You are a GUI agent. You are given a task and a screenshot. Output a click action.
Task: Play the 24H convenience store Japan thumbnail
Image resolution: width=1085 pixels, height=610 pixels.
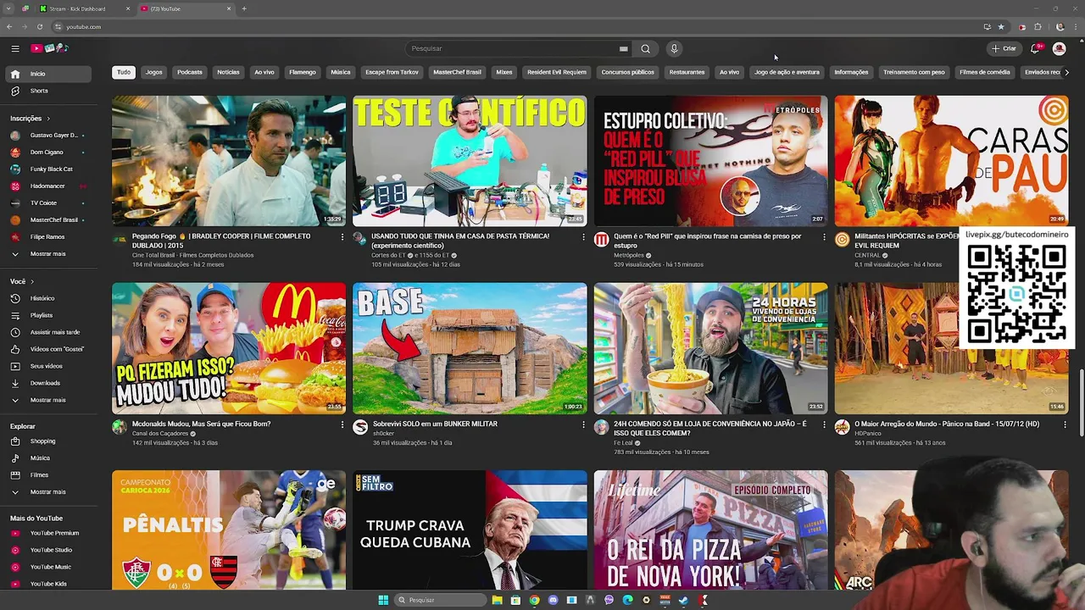coord(710,348)
